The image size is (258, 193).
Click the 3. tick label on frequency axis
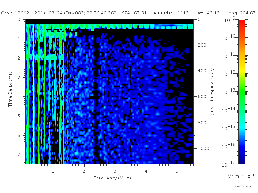(x=116, y=171)
